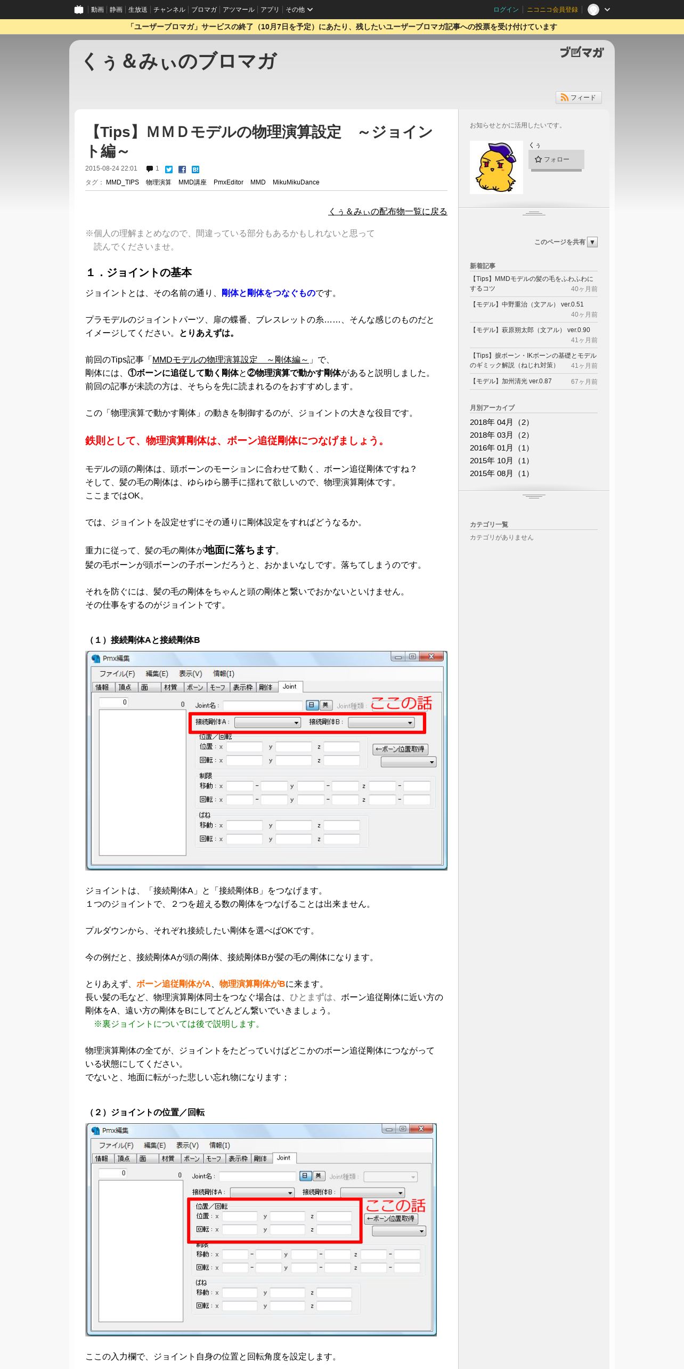Viewport: 684px width, 1369px height.
Task: Click the くぅ＆みぃのブロマガ blog title
Action: [180, 62]
